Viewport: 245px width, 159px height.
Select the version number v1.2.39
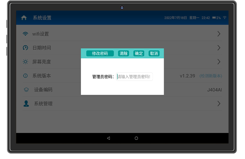188,76
